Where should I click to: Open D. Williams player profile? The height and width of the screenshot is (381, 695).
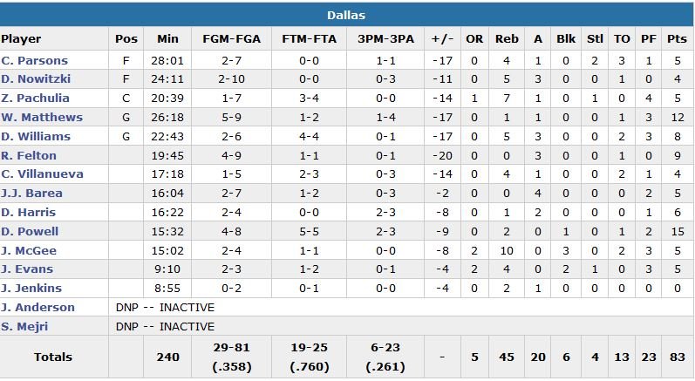[36, 137]
